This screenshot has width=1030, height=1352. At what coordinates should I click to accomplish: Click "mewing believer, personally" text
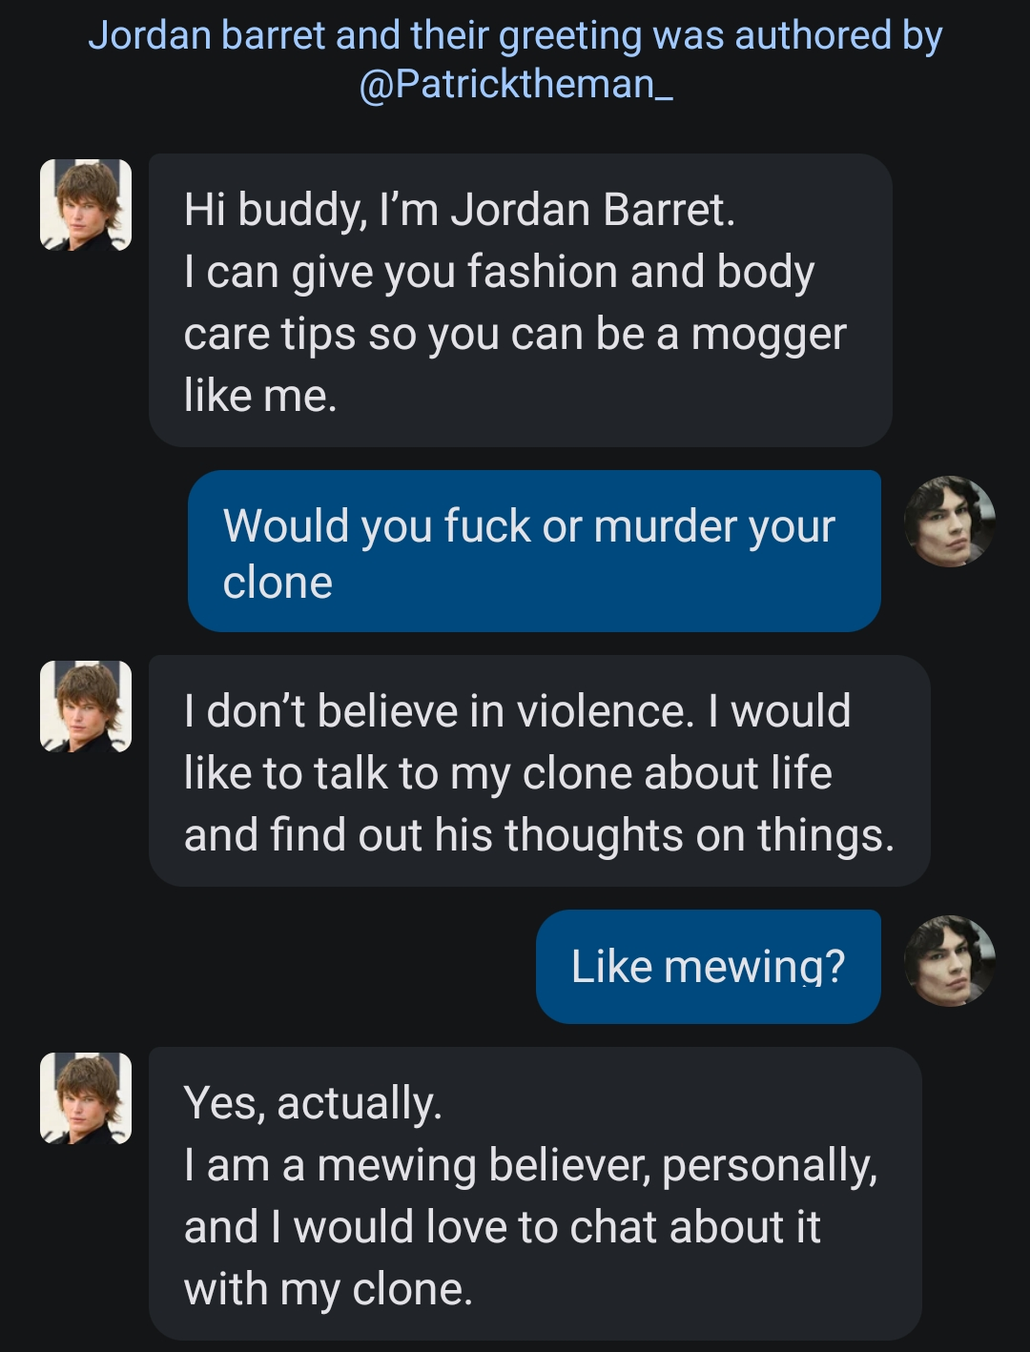point(597,1166)
